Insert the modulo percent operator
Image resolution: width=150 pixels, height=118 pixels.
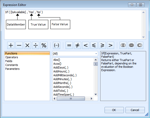[x=44, y=45]
